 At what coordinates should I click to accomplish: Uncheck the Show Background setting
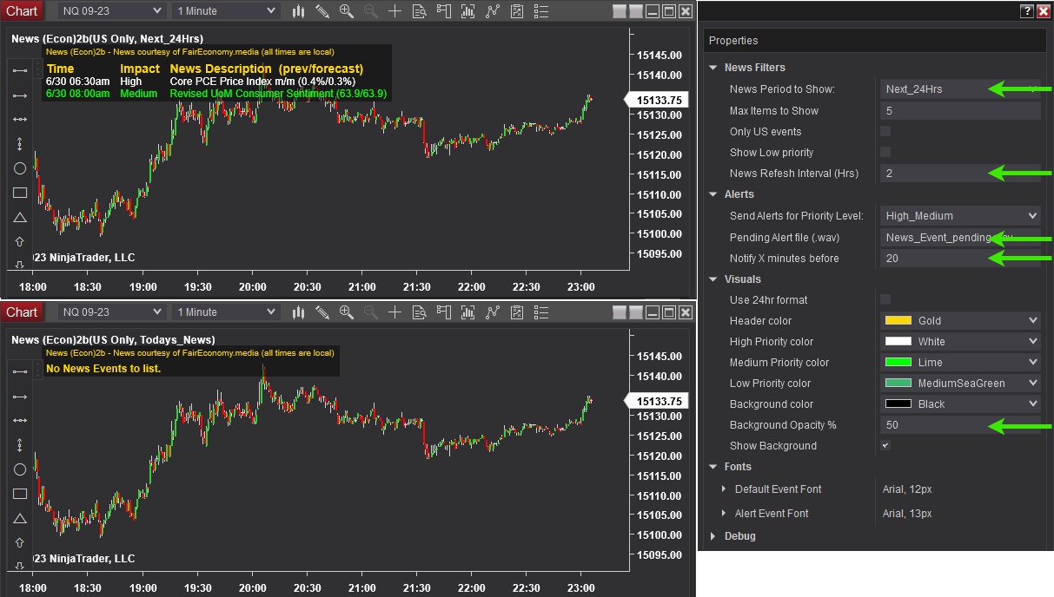885,445
